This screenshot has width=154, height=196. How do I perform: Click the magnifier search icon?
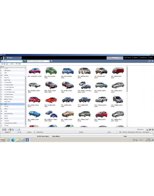click(52, 61)
